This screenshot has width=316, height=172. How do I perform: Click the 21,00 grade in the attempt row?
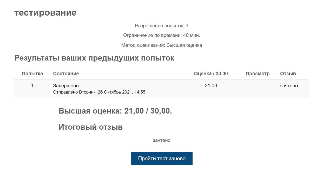pos(211,85)
